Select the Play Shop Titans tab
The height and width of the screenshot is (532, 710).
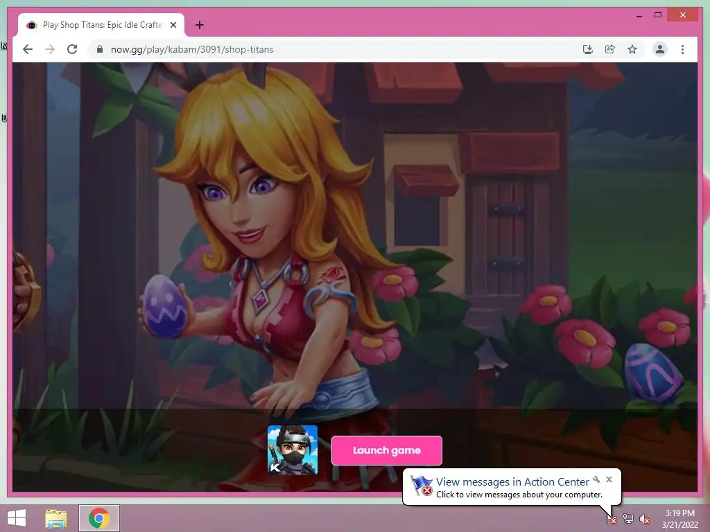pyautogui.click(x=101, y=25)
